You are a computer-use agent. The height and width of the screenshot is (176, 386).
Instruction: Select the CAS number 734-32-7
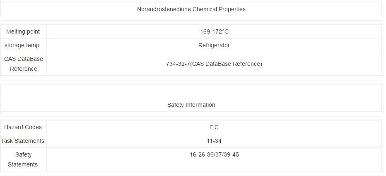tap(179, 64)
